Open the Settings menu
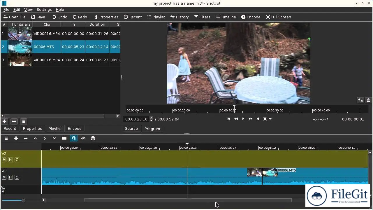373x210 pixels. tap(44, 10)
